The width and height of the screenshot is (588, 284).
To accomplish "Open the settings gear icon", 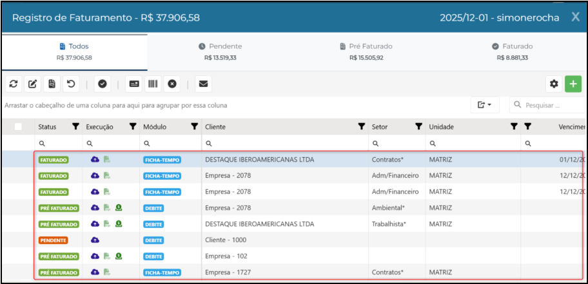I will click(x=554, y=84).
